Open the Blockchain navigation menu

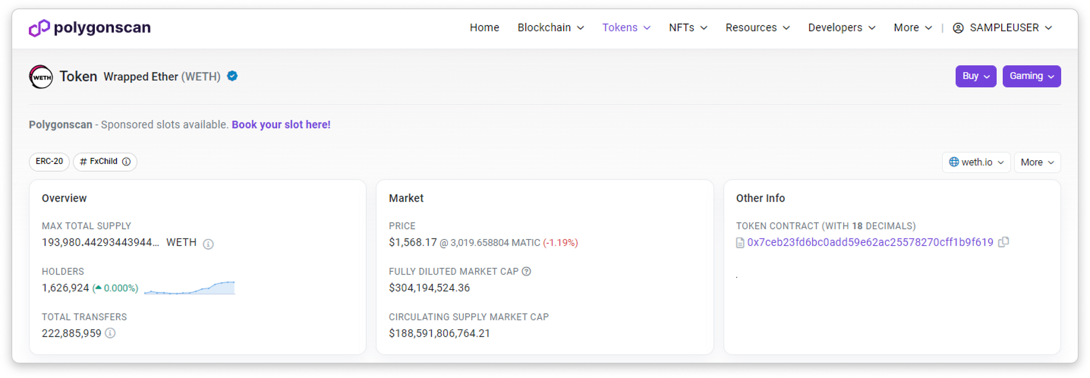tap(550, 28)
